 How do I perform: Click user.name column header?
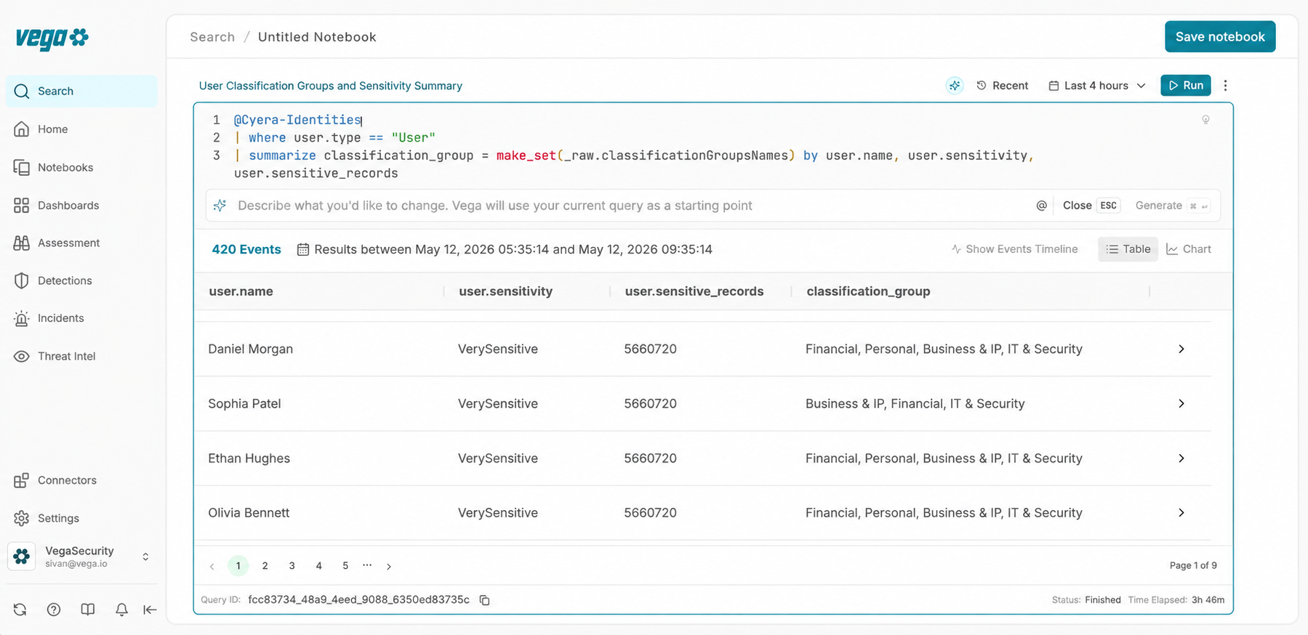point(241,291)
